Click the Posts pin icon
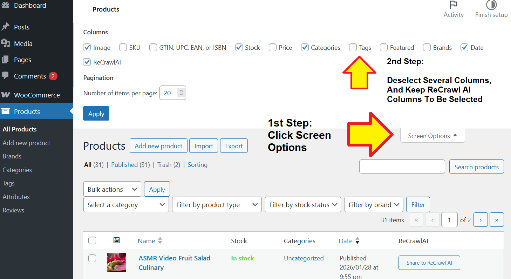This screenshot has width=511, height=279. click(6, 27)
